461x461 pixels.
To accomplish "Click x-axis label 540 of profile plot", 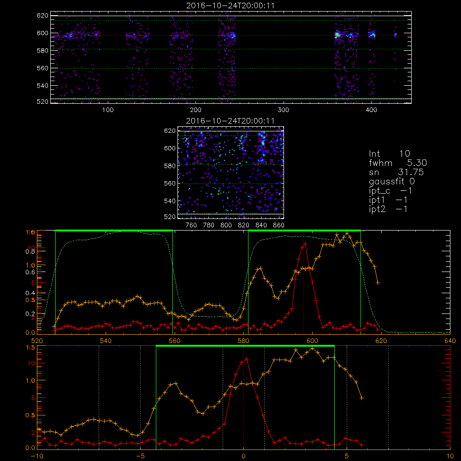I will (x=106, y=341).
